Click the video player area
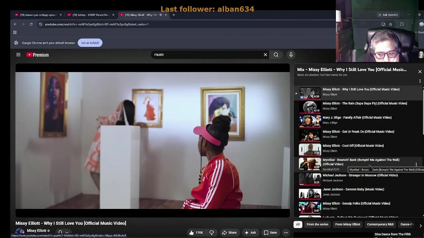 (152, 140)
